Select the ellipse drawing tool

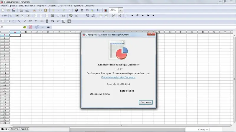coord(8,21)
